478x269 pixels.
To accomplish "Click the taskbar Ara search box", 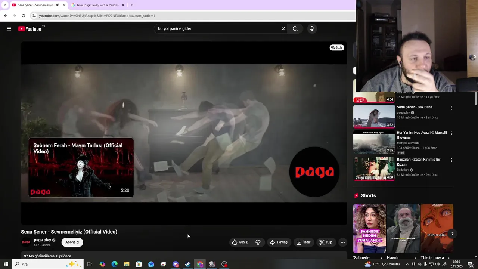I will pos(48,264).
